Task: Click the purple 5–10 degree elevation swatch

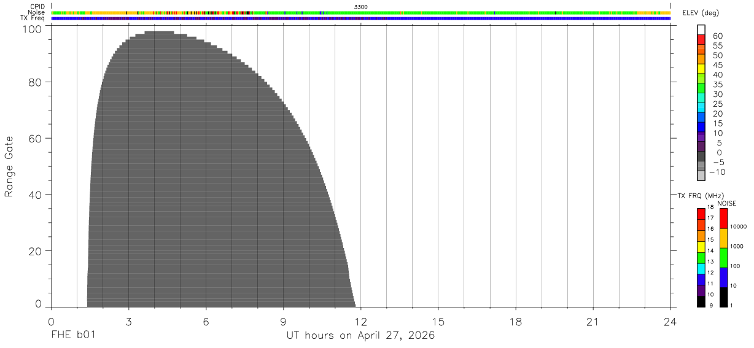Action: pyautogui.click(x=701, y=137)
